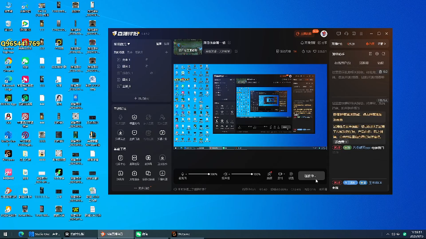Open the chat-bubble danmaku icon in basic tools
Viewport: 426px width, 239px height.
120,173
